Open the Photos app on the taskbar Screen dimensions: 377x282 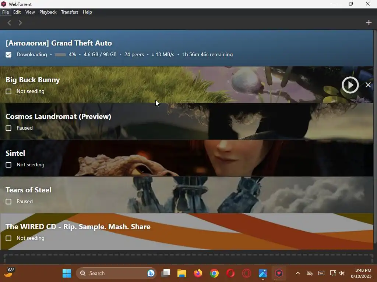tap(263, 273)
